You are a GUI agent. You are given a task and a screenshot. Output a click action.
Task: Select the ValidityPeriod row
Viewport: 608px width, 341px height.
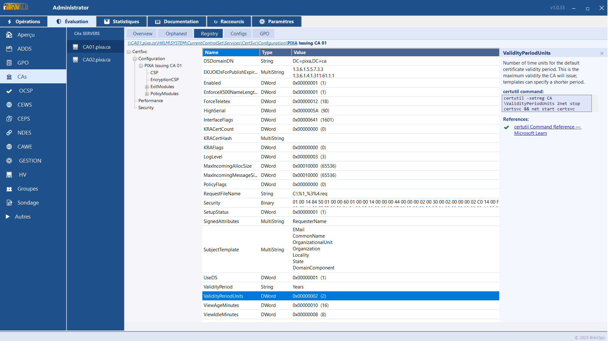(x=351, y=287)
